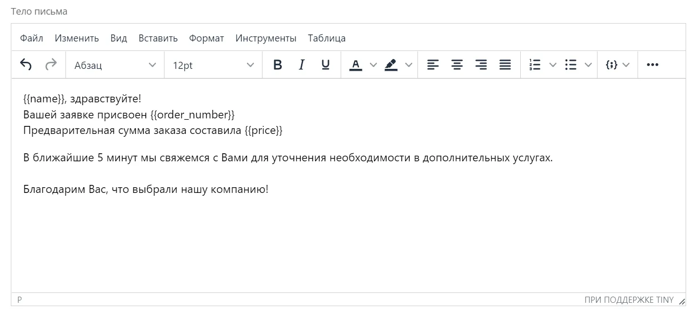Click the {{order_number}} variable text
Viewport: 696px width, 316px height.
click(192, 115)
